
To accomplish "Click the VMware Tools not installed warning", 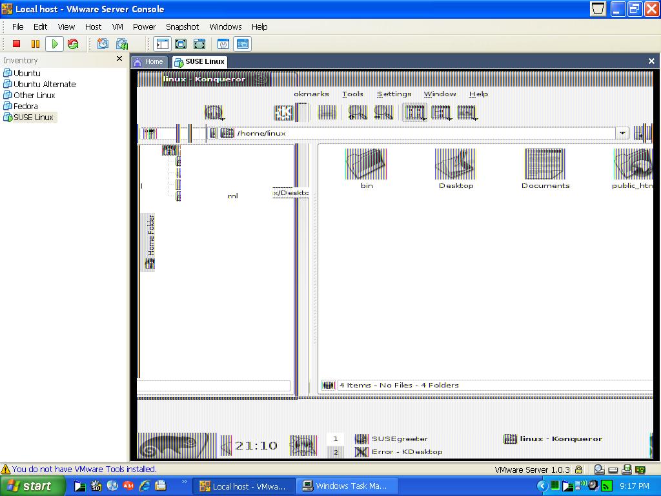I will pos(79,469).
